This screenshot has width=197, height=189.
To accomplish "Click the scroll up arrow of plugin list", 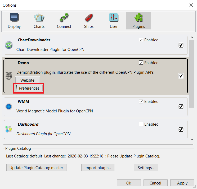I will 192,37.
